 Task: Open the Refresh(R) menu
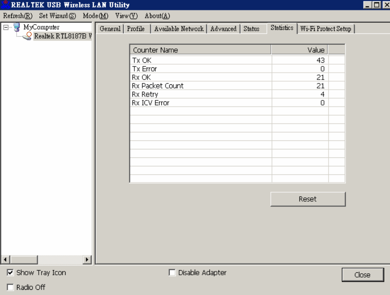17,16
